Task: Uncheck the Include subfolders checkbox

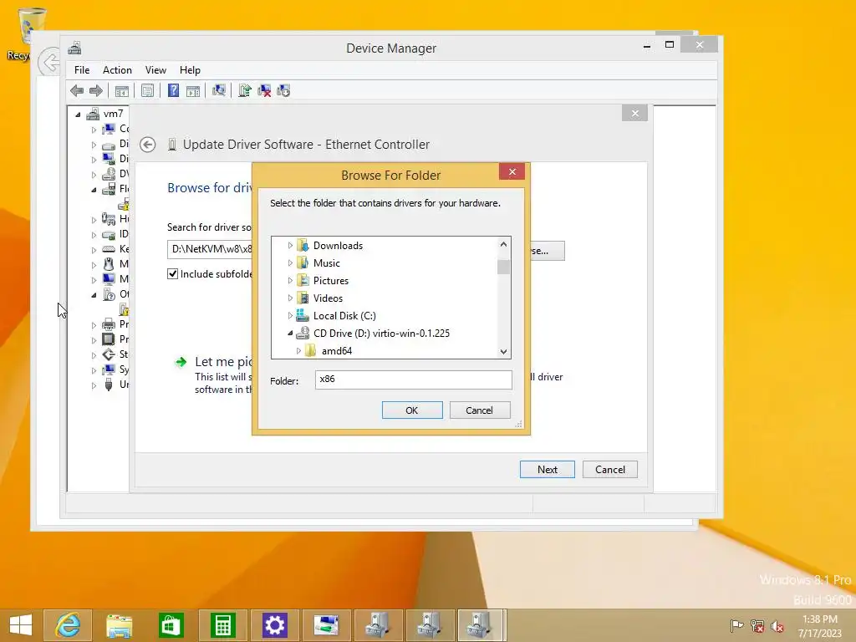Action: tap(172, 274)
